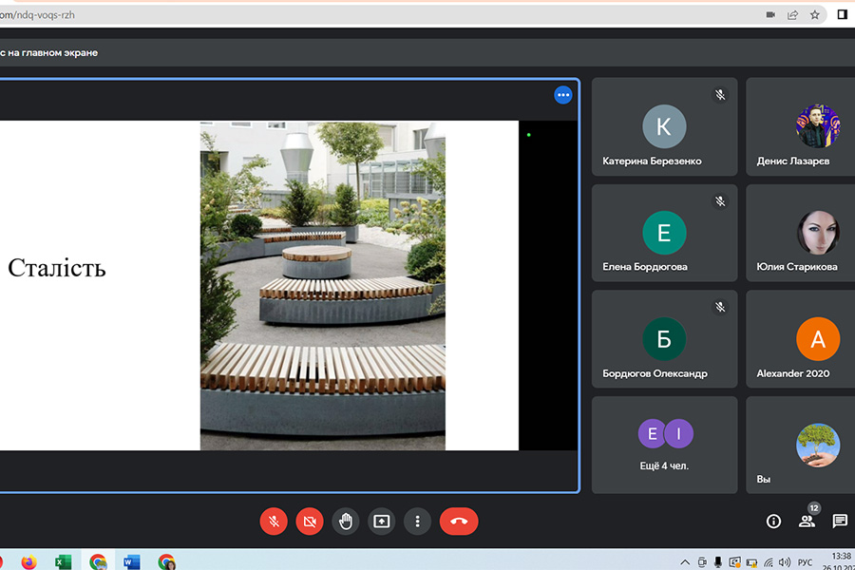Screen dimensions: 855x570
Task: Show hidden system tray icons
Action: 685,562
